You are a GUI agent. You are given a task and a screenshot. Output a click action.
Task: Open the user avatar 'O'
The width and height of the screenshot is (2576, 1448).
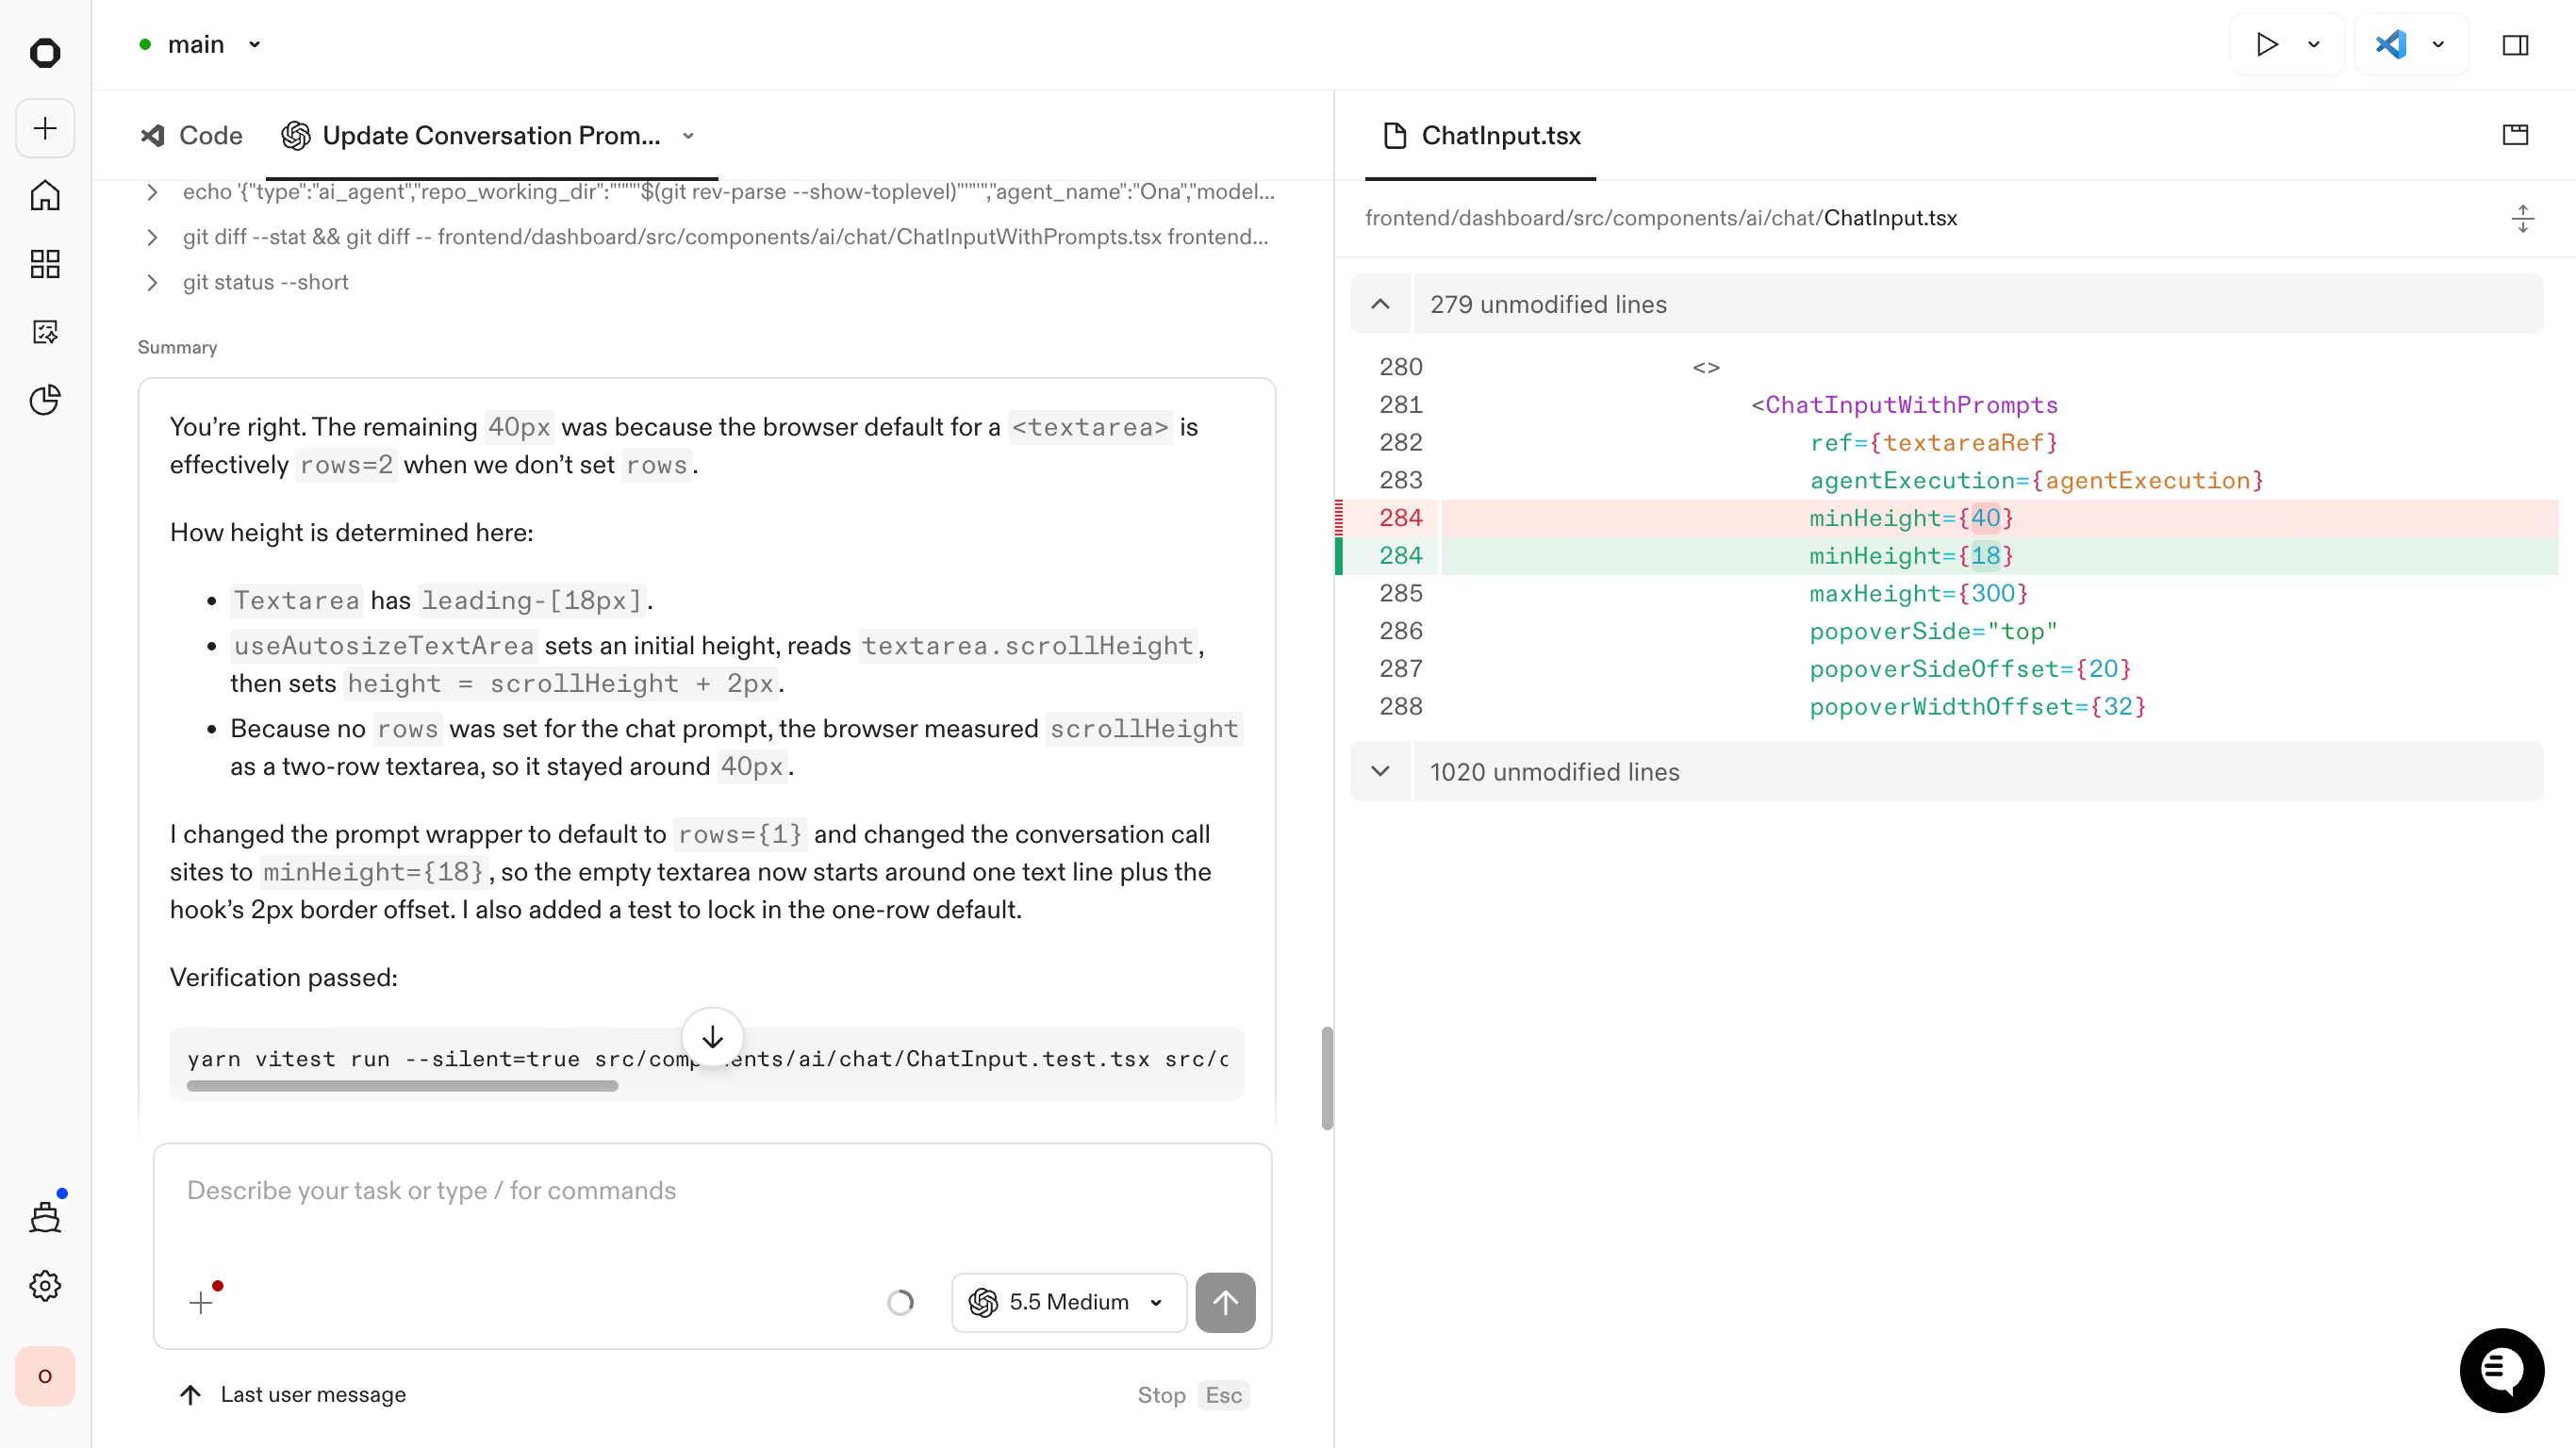(45, 1376)
